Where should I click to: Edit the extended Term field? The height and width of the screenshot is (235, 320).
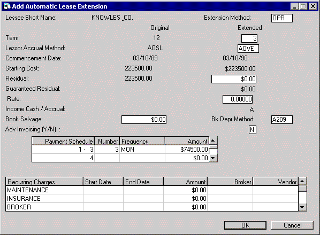click(x=249, y=38)
